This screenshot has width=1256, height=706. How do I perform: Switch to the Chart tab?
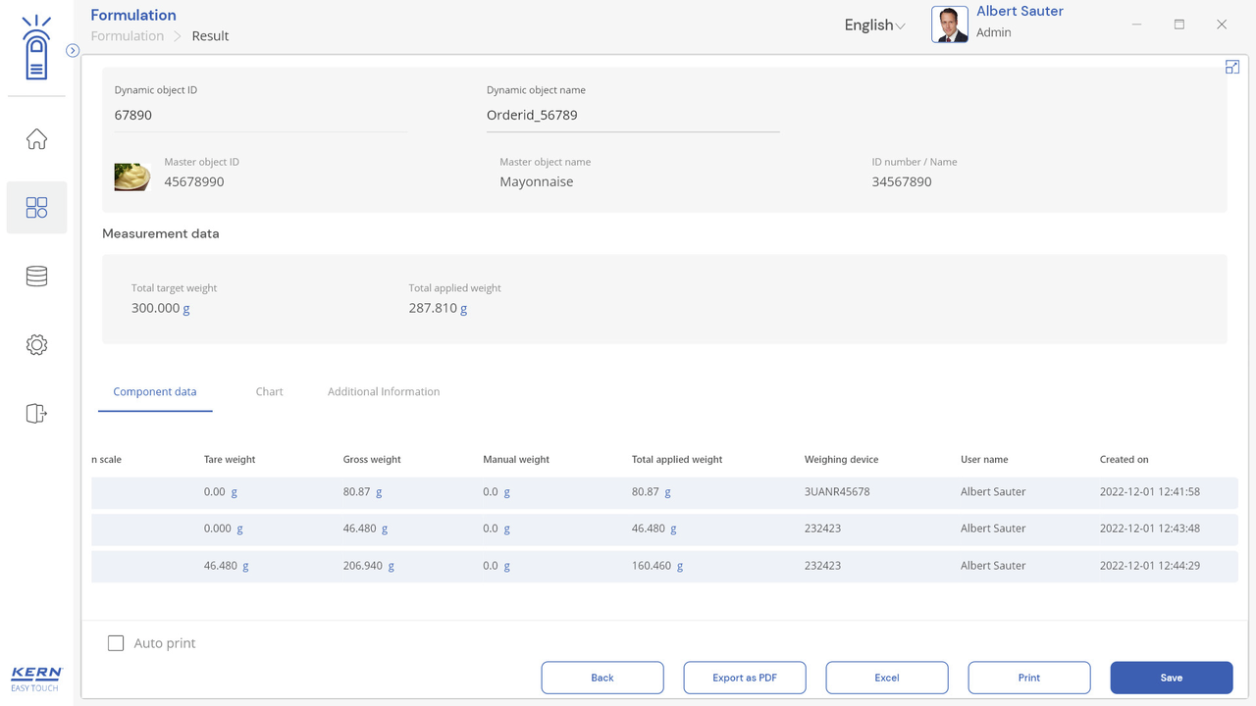click(269, 391)
